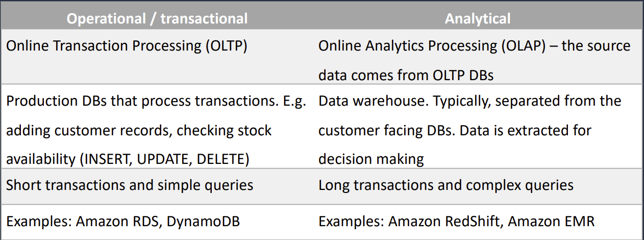Image resolution: width=644 pixels, height=240 pixels.
Task: Select the "Short transactions and simple queries" cell
Action: coord(130,184)
